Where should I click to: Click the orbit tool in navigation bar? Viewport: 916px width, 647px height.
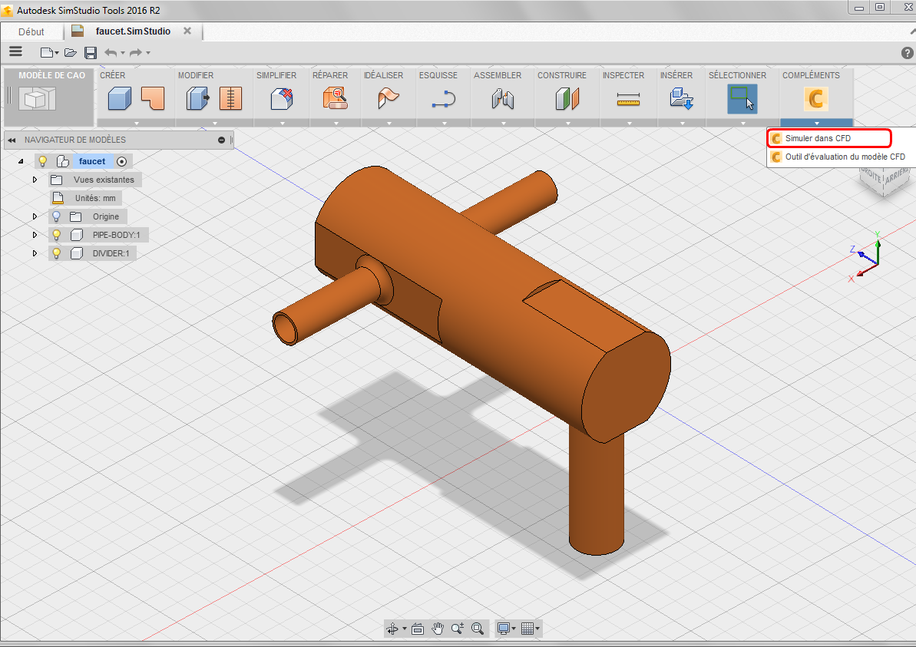(x=392, y=629)
